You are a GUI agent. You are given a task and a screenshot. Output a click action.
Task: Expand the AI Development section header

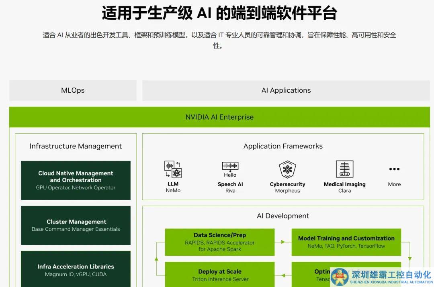coord(283,216)
